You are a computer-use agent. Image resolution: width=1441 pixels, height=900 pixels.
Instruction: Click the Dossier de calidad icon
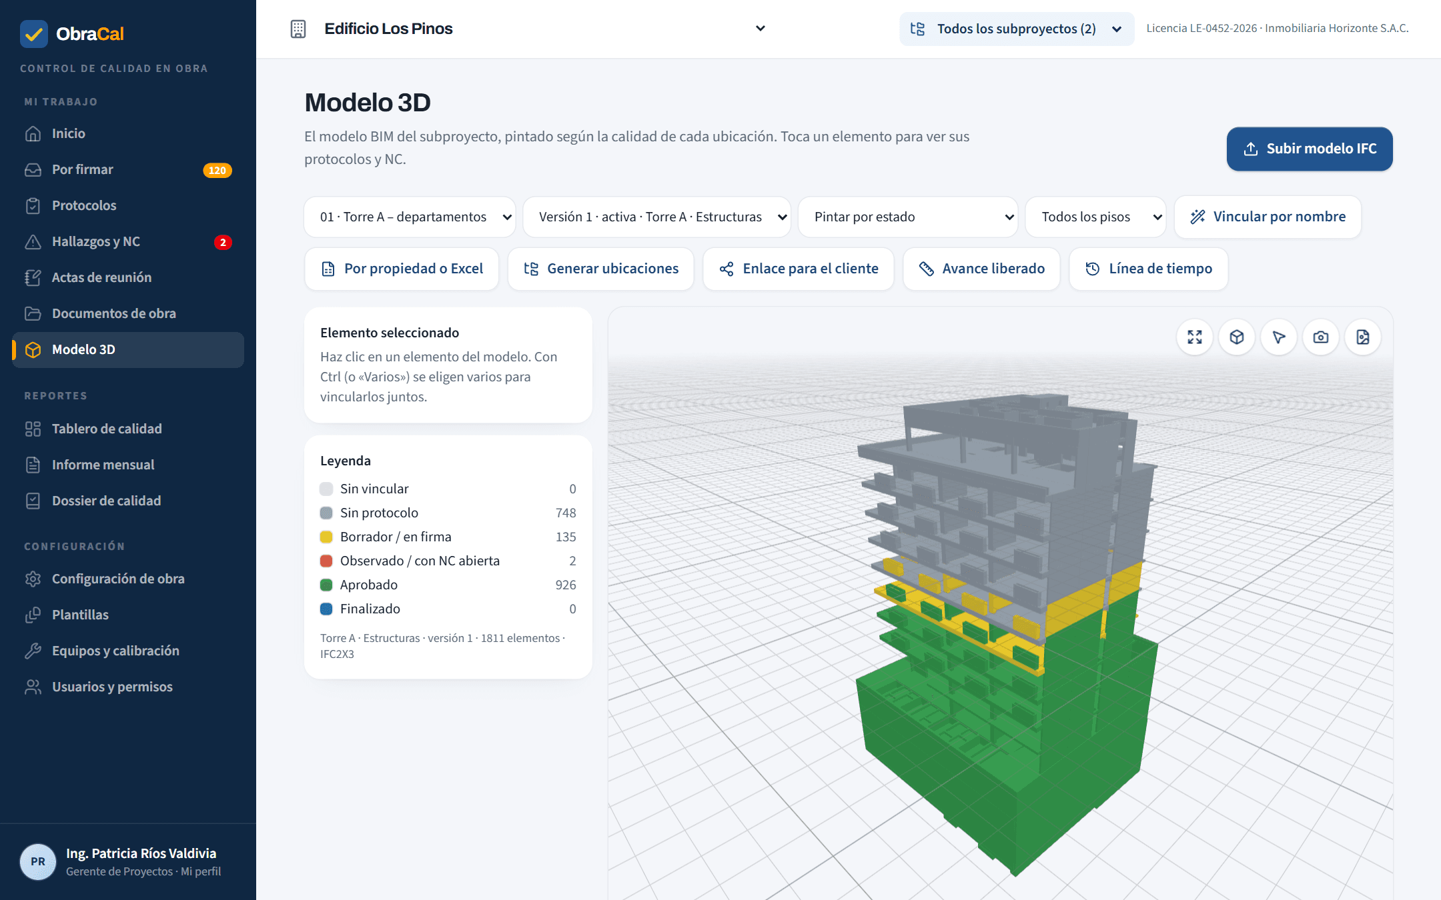(33, 501)
